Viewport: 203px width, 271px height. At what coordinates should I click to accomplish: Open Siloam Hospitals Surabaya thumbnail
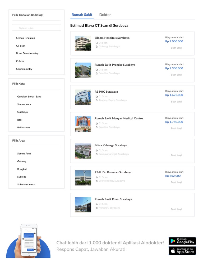coord(83,43)
